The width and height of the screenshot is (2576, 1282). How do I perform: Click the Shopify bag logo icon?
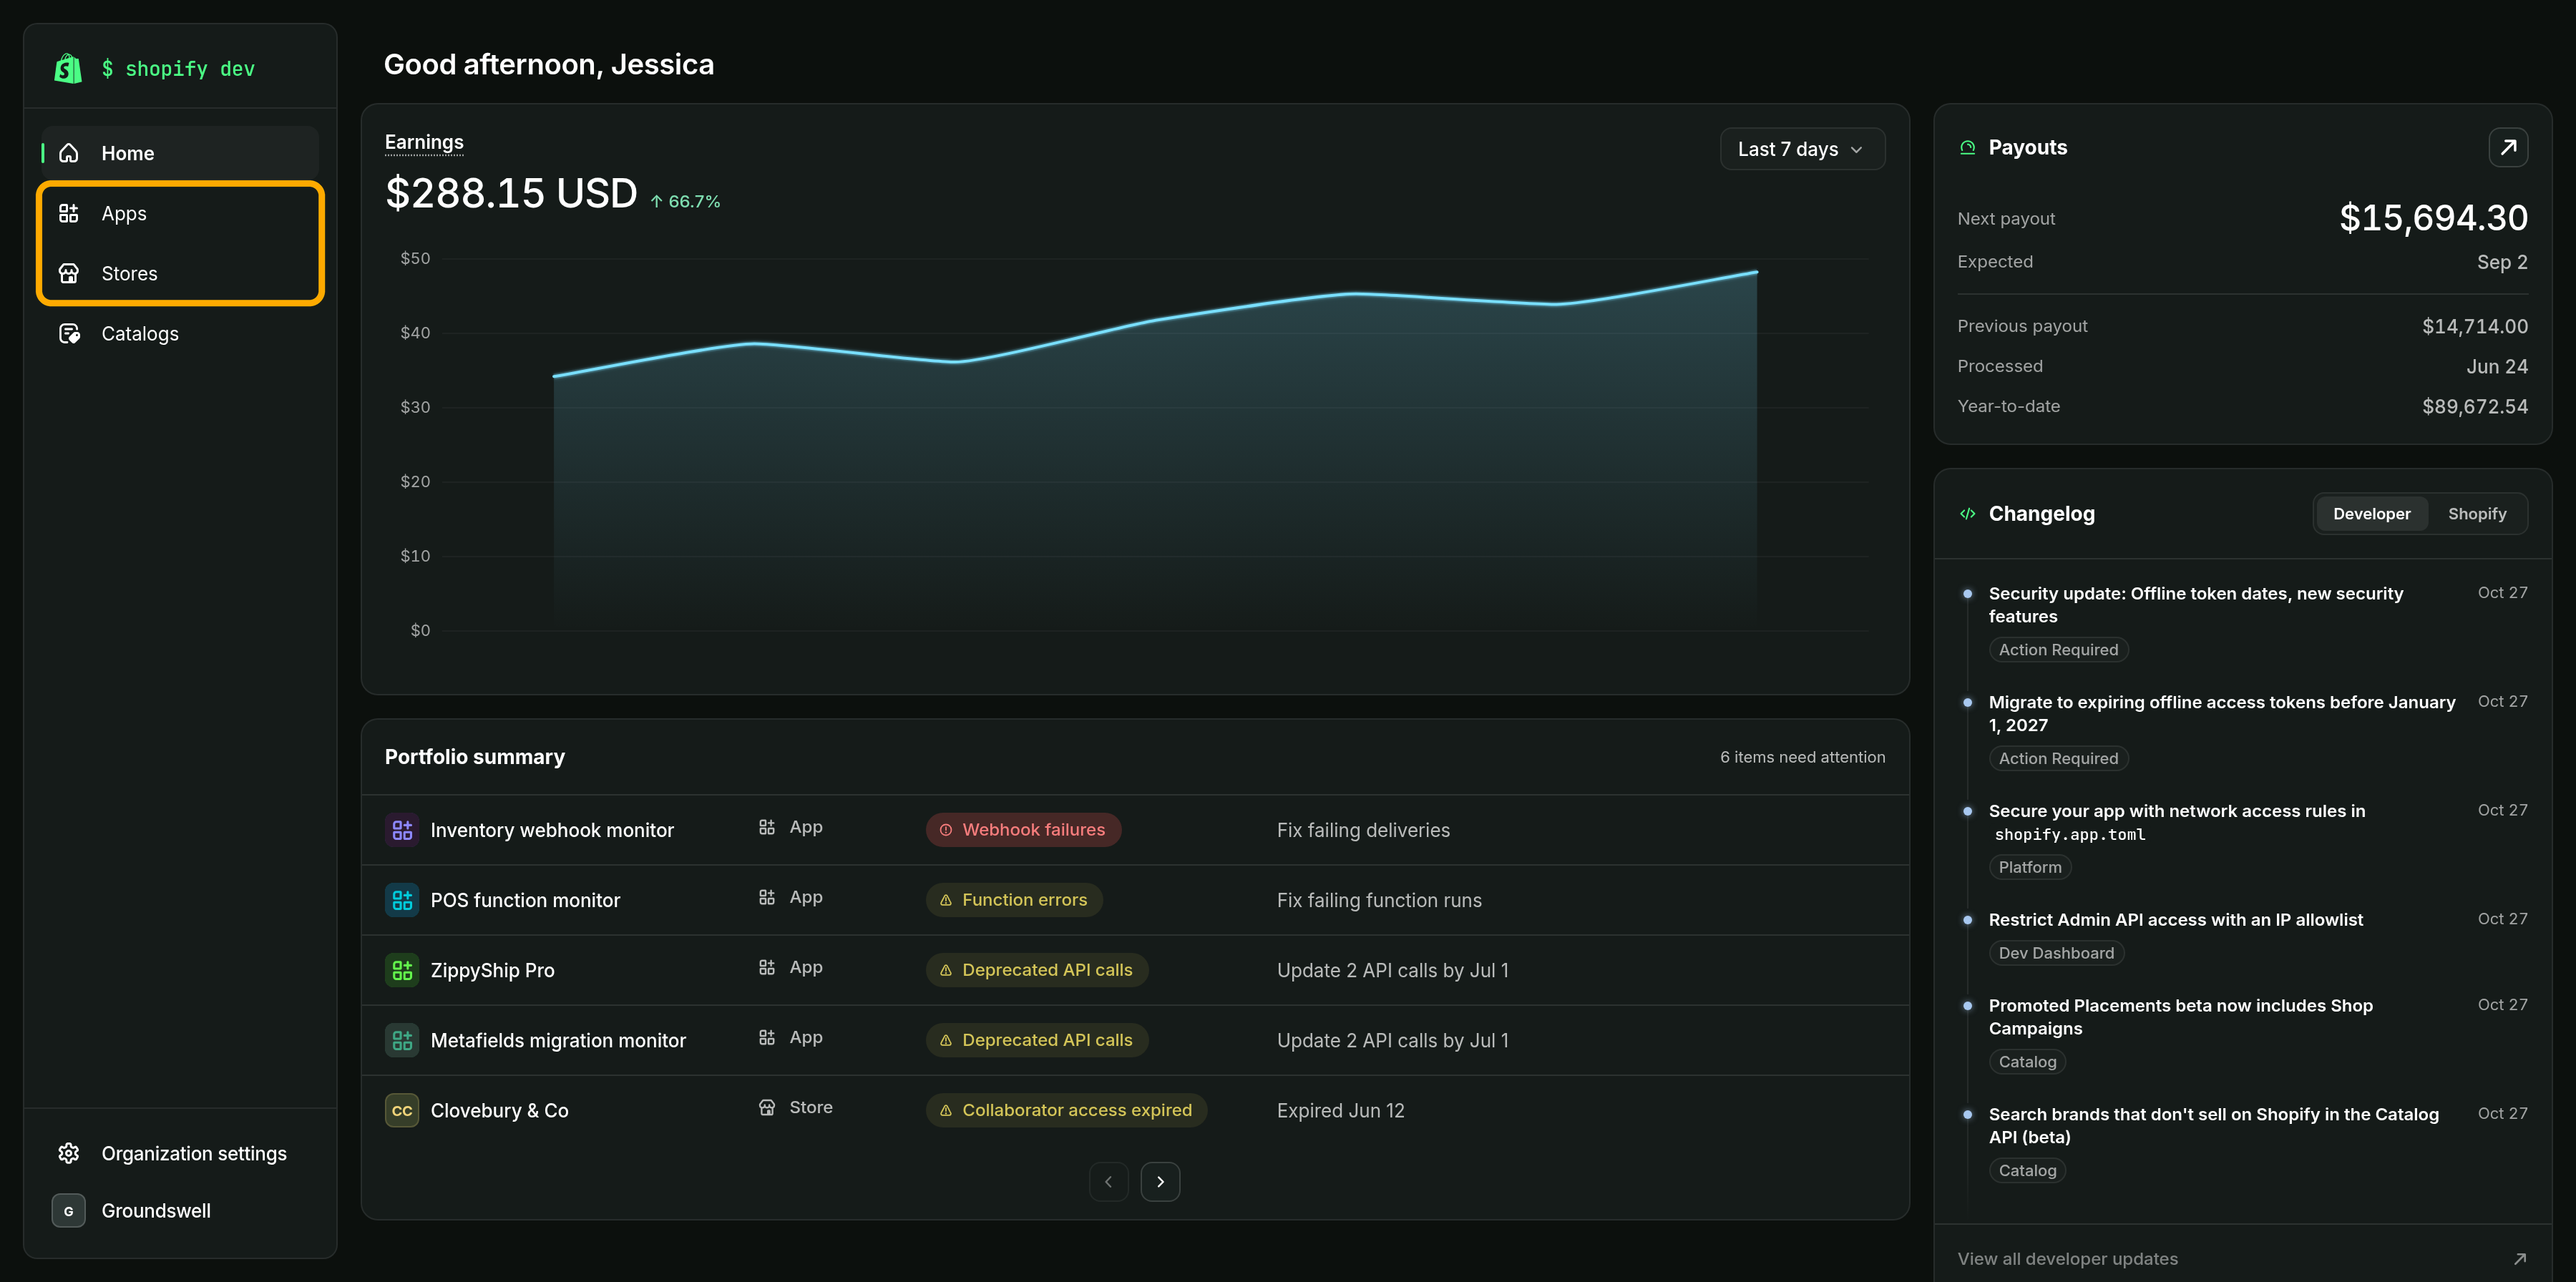pos(68,68)
